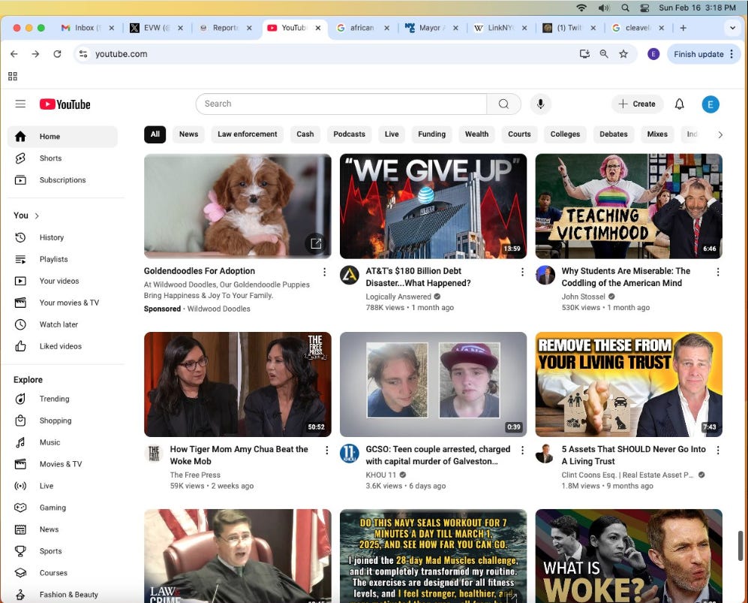Open the Chrome apps grid icon
The image size is (748, 603).
(x=13, y=77)
